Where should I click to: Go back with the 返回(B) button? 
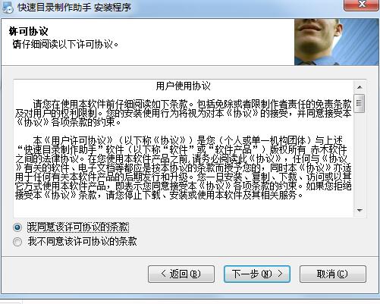(181, 274)
